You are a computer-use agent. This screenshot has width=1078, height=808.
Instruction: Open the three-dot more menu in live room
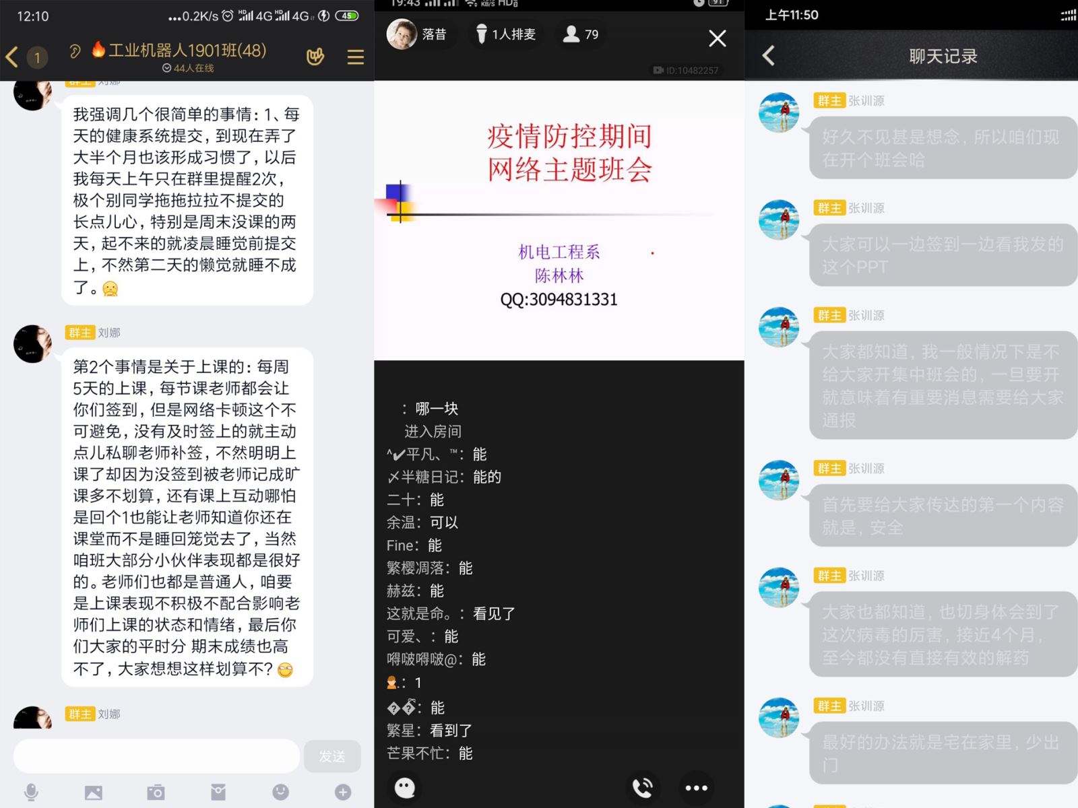pos(696,787)
